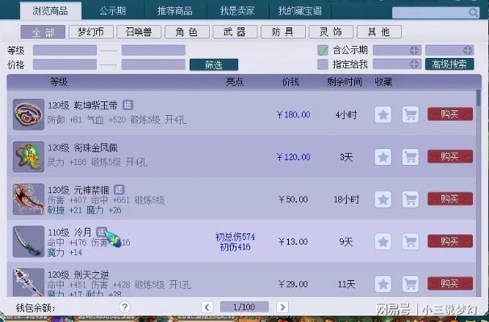Add 衔珠金凤佩 to shopping cart

411,157
